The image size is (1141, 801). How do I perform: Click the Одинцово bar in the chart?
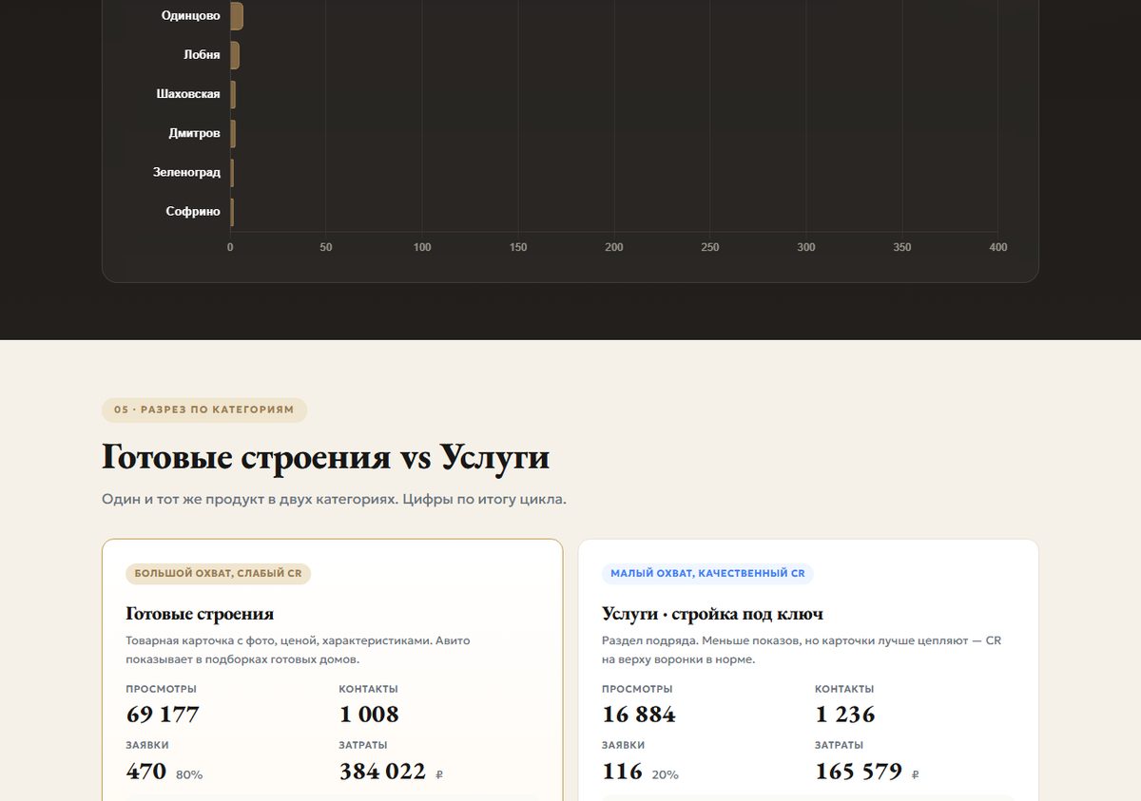pos(237,16)
